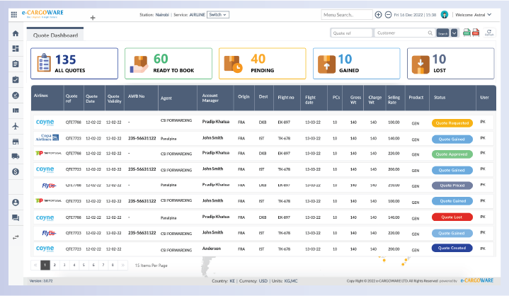Open the dollar billing sidebar icon
The image size is (509, 296).
(x=16, y=171)
